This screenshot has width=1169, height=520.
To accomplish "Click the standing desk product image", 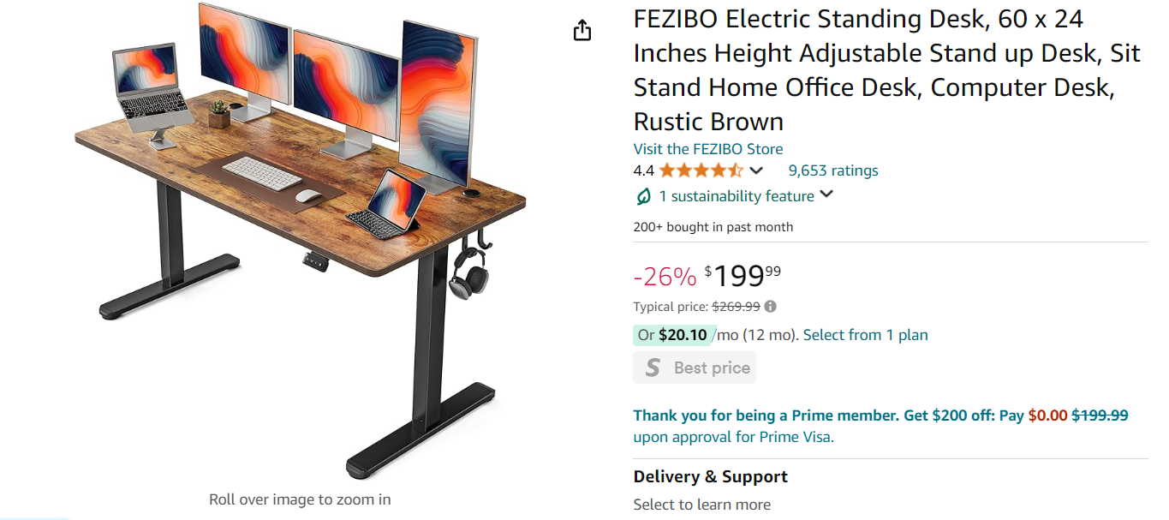I will pos(300,240).
